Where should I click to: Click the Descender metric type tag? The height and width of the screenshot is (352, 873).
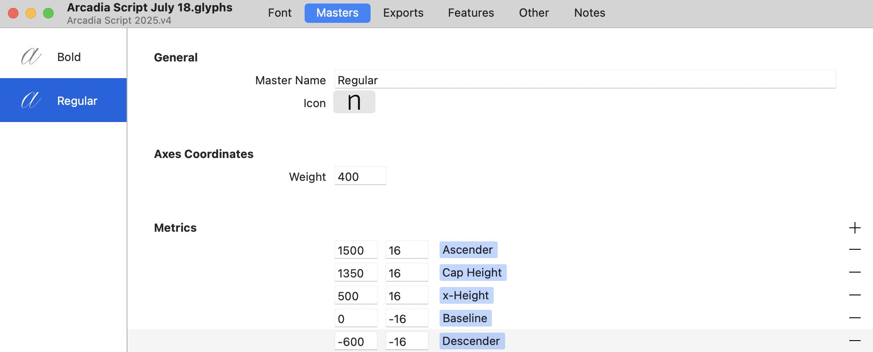point(472,341)
